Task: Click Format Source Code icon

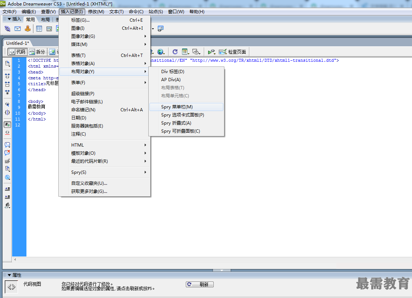Action: 7,205
